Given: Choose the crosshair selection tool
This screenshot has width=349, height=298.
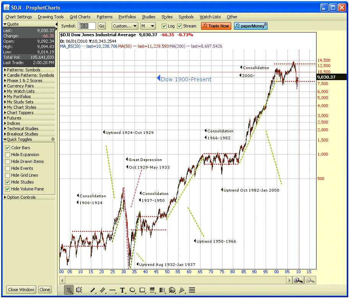Looking at the screenshot, I should pyautogui.click(x=79, y=290).
